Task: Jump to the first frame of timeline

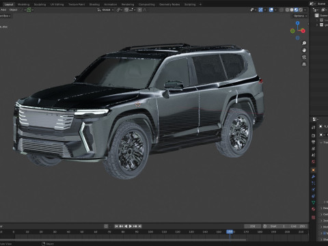Action: click(116, 226)
